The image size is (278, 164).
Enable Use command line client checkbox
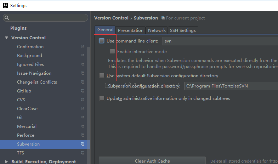coord(102,41)
